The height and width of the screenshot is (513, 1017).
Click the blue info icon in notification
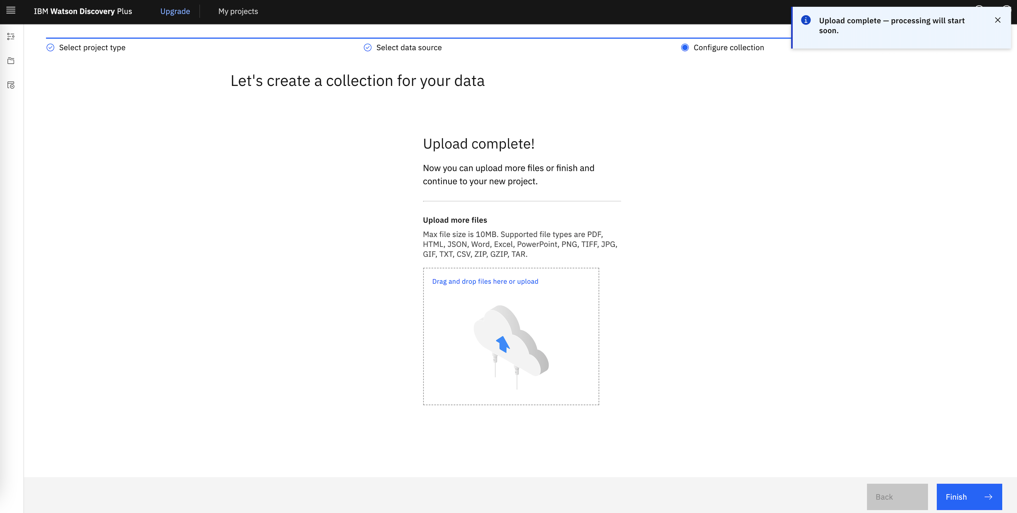tap(806, 20)
